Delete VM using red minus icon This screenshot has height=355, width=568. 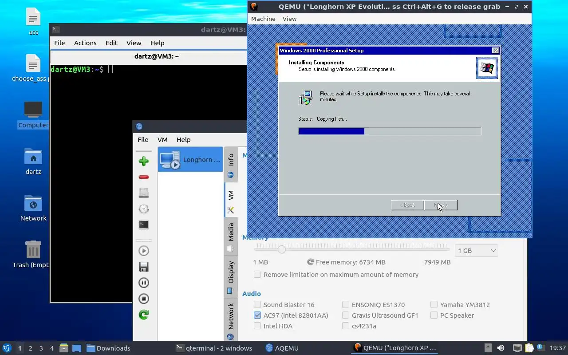tap(143, 177)
